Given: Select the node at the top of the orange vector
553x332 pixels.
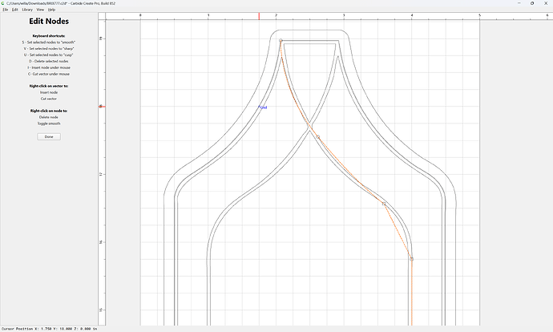Looking at the screenshot, I should tap(281, 41).
